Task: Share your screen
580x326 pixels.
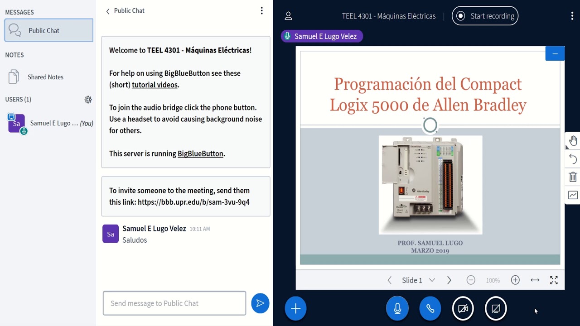Action: click(x=496, y=309)
